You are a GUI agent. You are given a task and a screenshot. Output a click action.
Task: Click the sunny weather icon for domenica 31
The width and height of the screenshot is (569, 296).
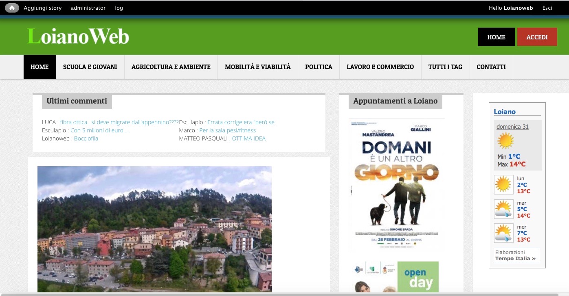[505, 141]
